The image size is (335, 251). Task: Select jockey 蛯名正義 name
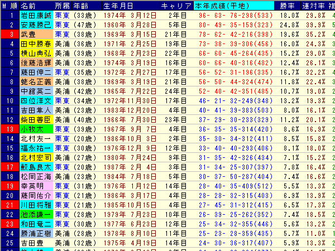[36, 81]
